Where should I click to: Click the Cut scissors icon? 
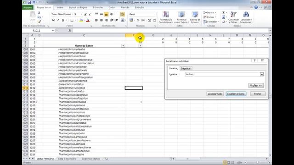[x=39, y=13]
